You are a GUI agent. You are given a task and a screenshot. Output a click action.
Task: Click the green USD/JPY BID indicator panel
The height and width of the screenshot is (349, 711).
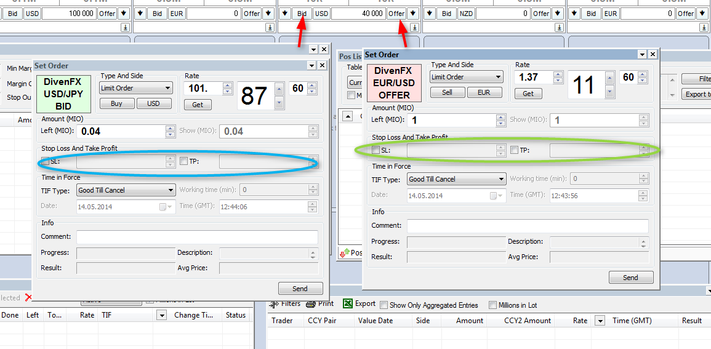pyautogui.click(x=63, y=94)
